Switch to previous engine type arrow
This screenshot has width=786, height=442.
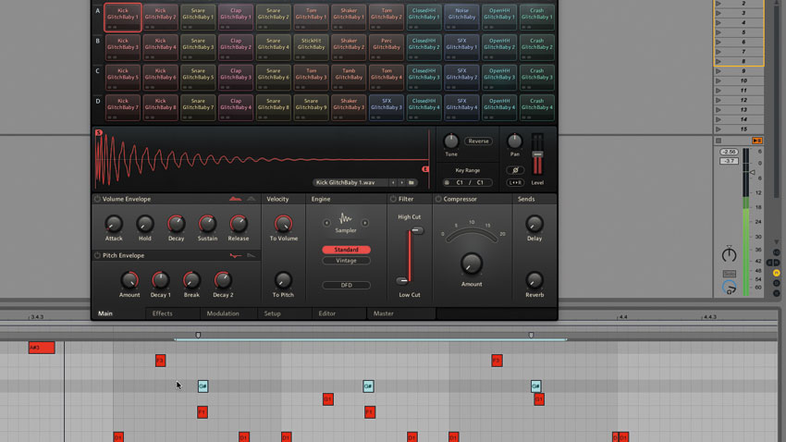coord(326,223)
